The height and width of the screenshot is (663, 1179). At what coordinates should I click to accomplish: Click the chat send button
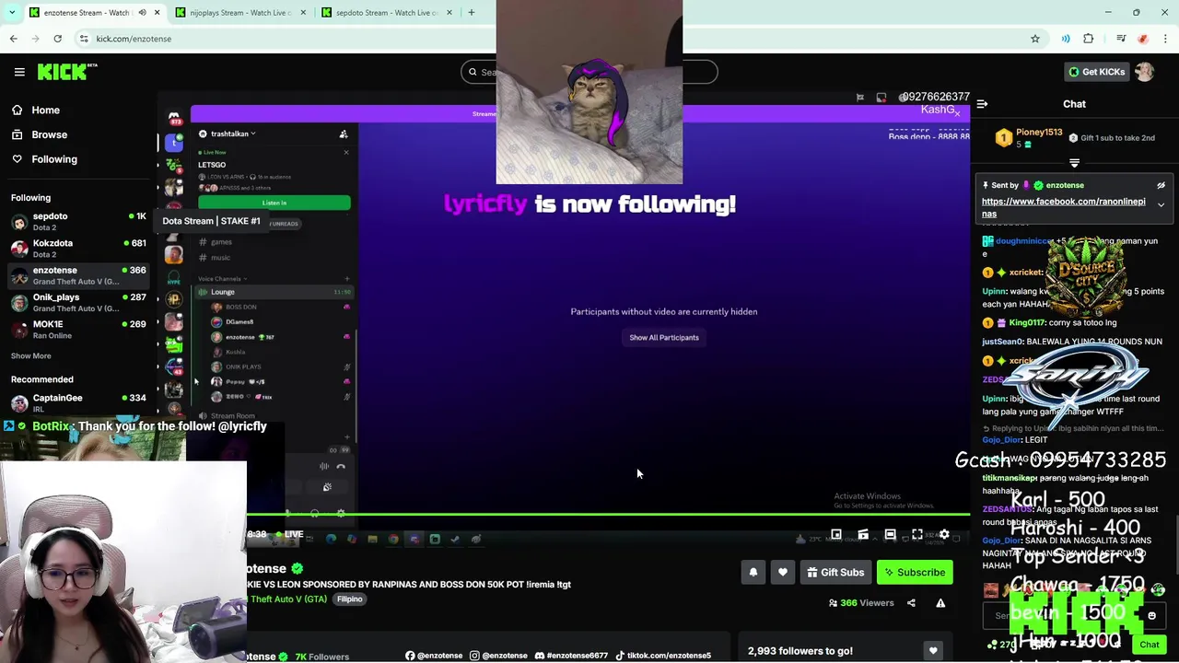1150,645
